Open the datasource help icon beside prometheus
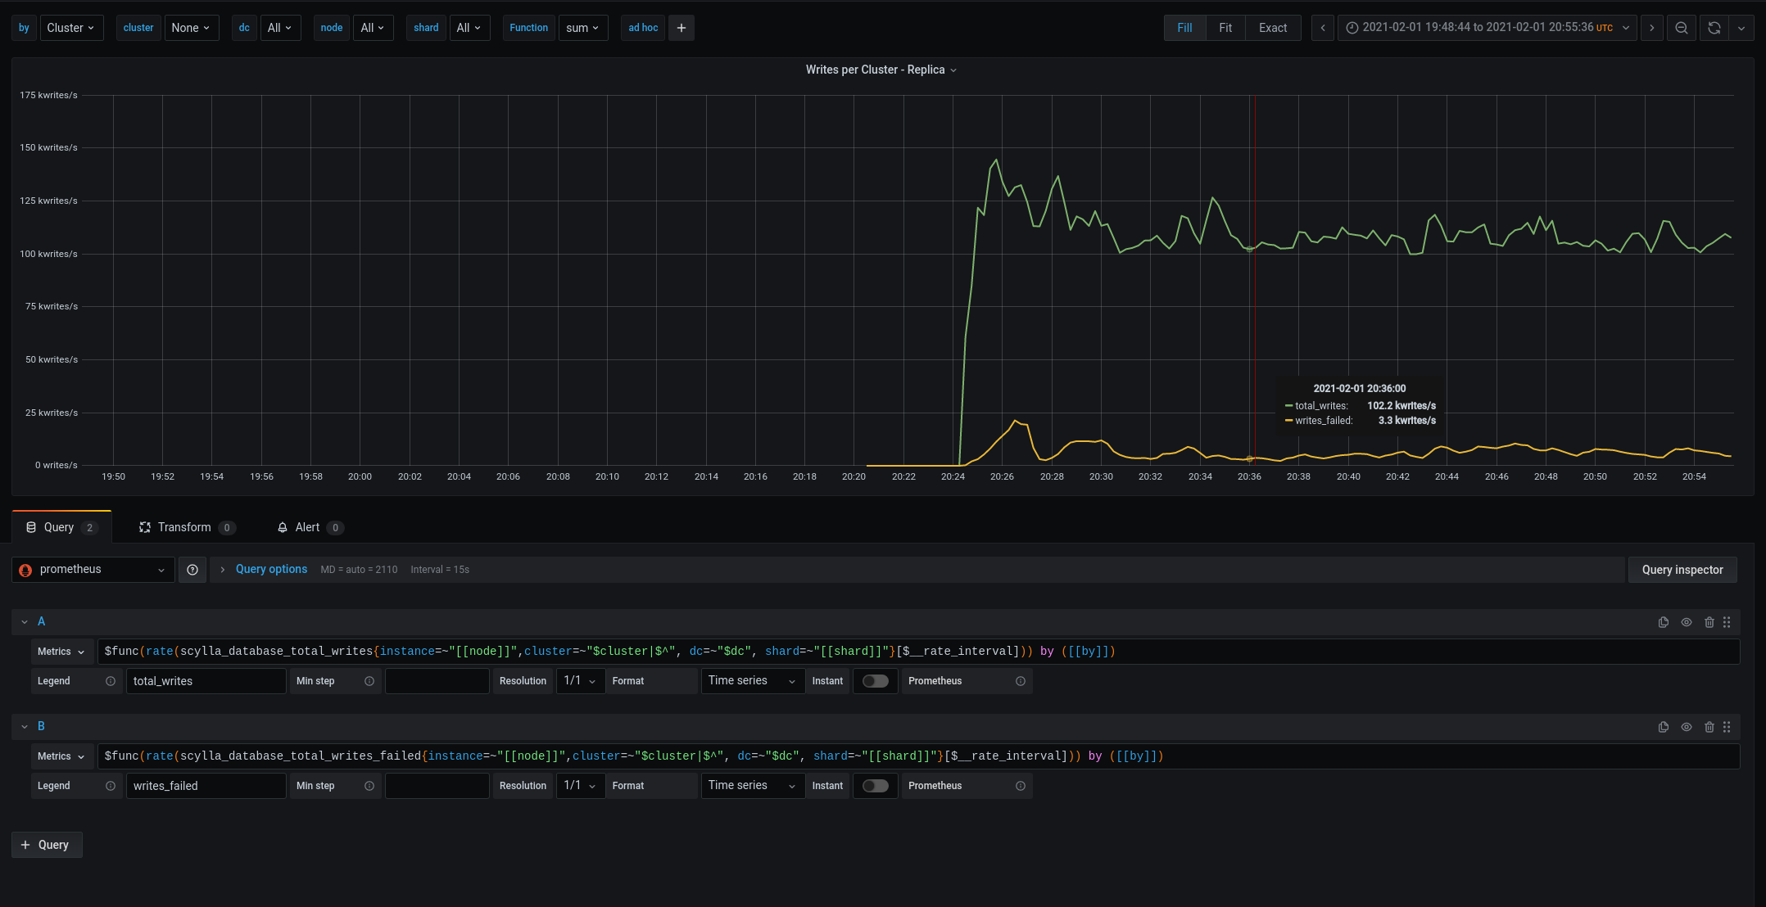The image size is (1766, 907). tap(192, 570)
